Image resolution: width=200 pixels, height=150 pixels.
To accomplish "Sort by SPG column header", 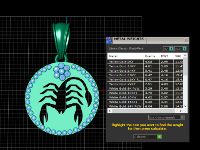I will click(x=178, y=56).
